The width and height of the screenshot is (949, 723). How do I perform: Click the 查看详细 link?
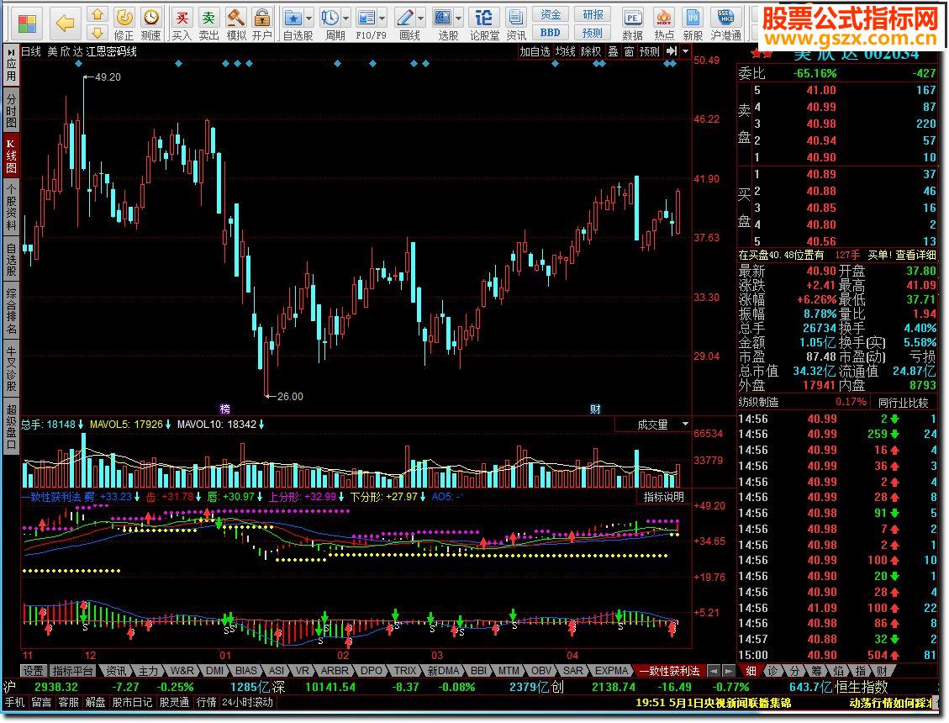(x=915, y=255)
